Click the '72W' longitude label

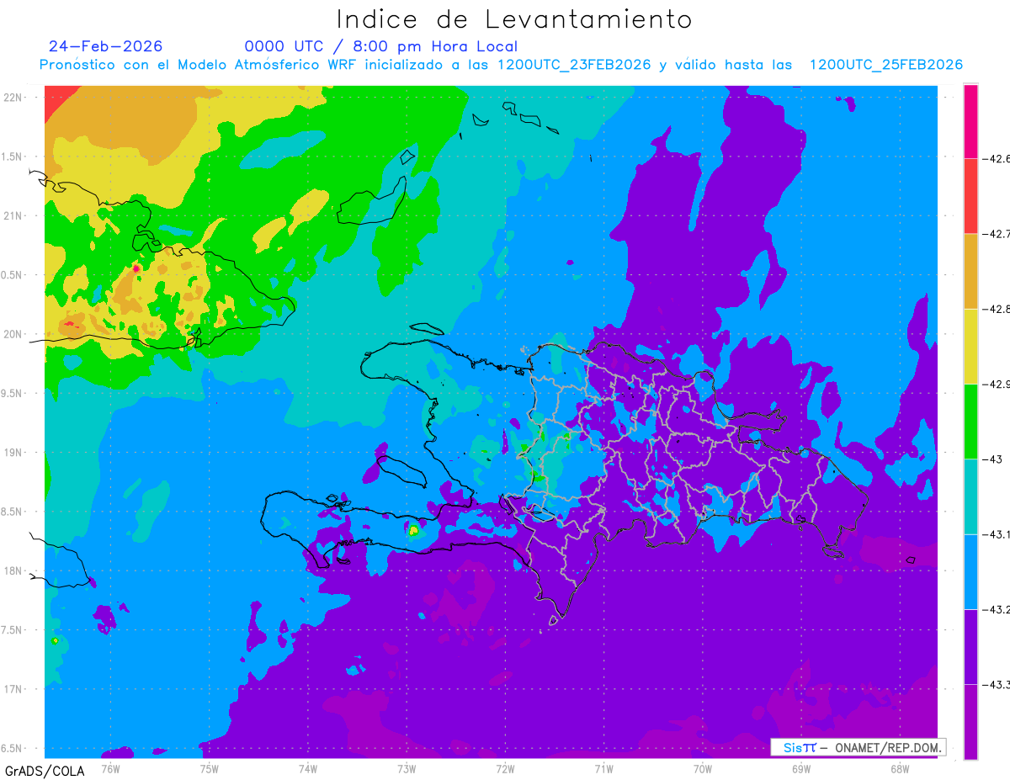coord(505,768)
